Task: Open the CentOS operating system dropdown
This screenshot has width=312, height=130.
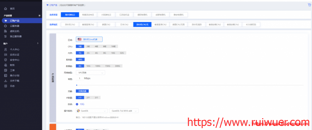Action: pyautogui.click(x=92, y=111)
